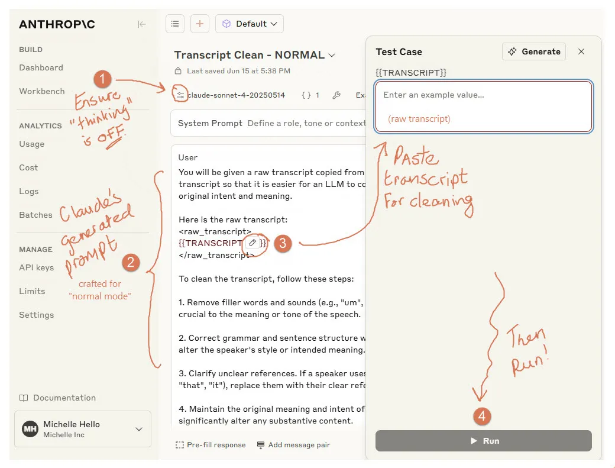Viewport: 615px width, 468px height.
Task: Click the "4. Maintain the original meaning" line
Action: 272,409
